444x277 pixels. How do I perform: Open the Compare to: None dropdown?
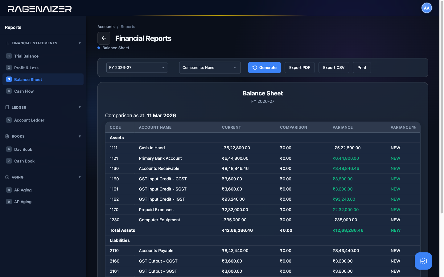coord(210,68)
